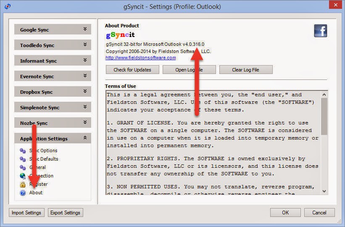Click the gears icon beside Sync Options
Screen dimensions: 345x227
pyautogui.click(x=23, y=150)
